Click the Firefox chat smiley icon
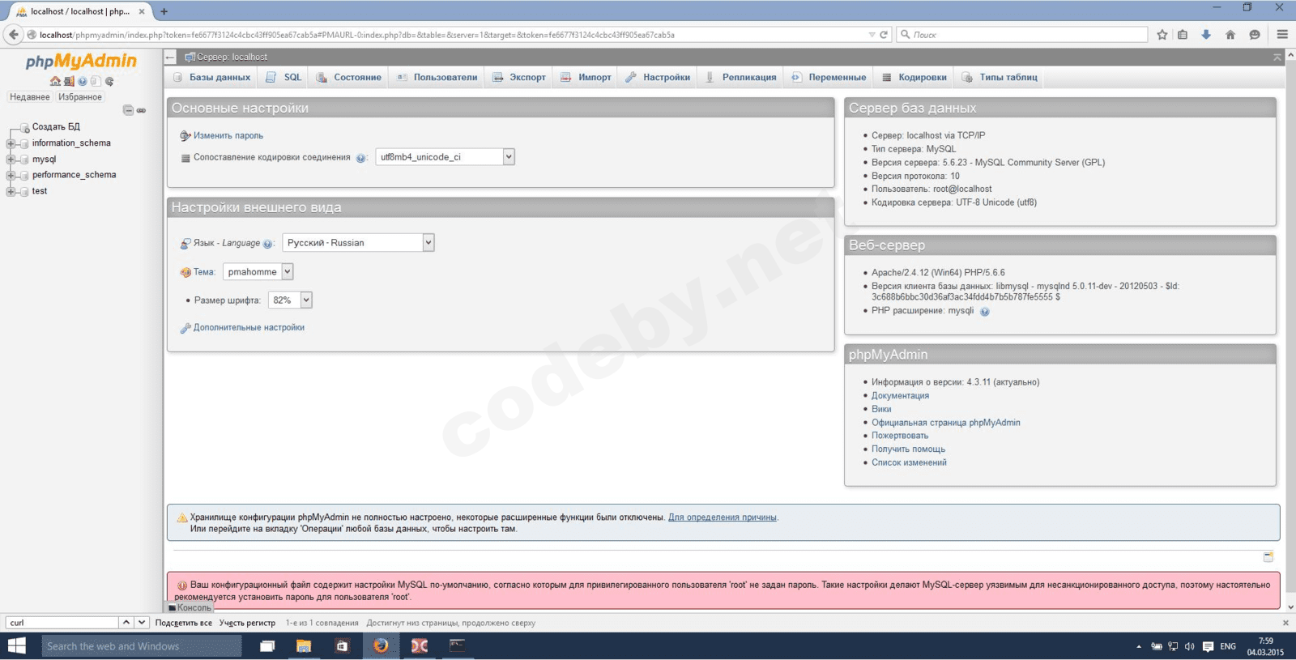Image resolution: width=1296 pixels, height=660 pixels. coord(1255,35)
